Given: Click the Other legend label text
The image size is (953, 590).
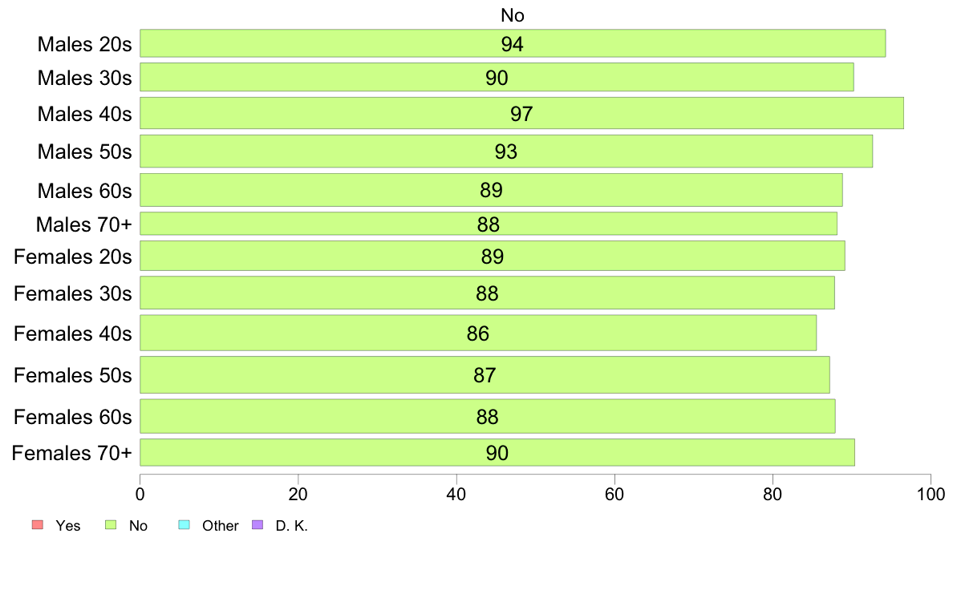Looking at the screenshot, I should click(220, 526).
